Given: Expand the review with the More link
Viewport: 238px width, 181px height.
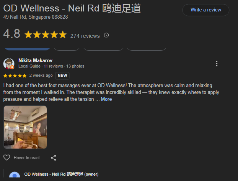Looking at the screenshot, I should (x=106, y=99).
